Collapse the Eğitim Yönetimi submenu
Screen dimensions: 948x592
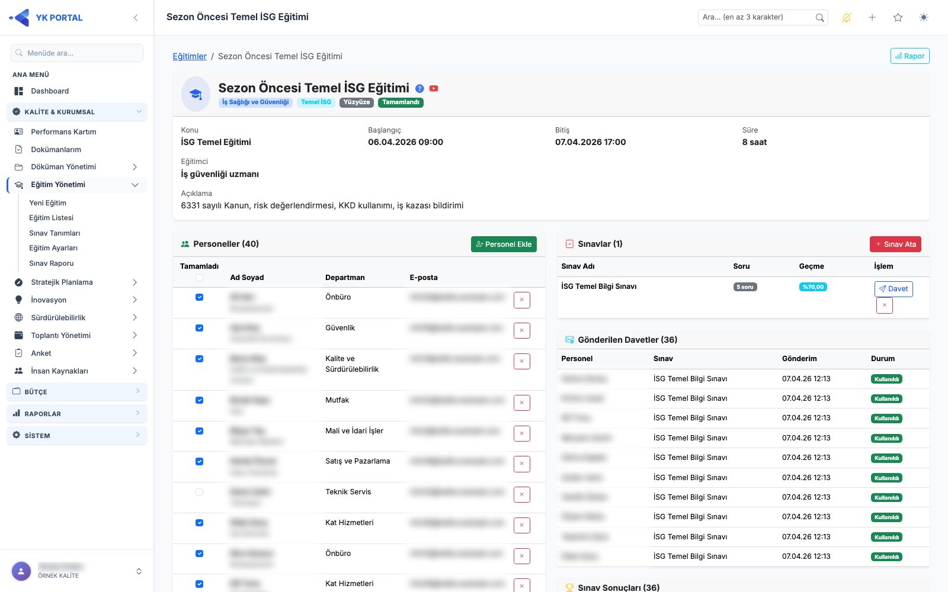pyautogui.click(x=77, y=185)
